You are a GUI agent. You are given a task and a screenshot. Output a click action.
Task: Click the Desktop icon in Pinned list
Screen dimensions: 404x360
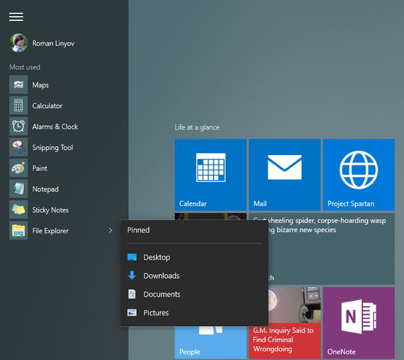[132, 257]
